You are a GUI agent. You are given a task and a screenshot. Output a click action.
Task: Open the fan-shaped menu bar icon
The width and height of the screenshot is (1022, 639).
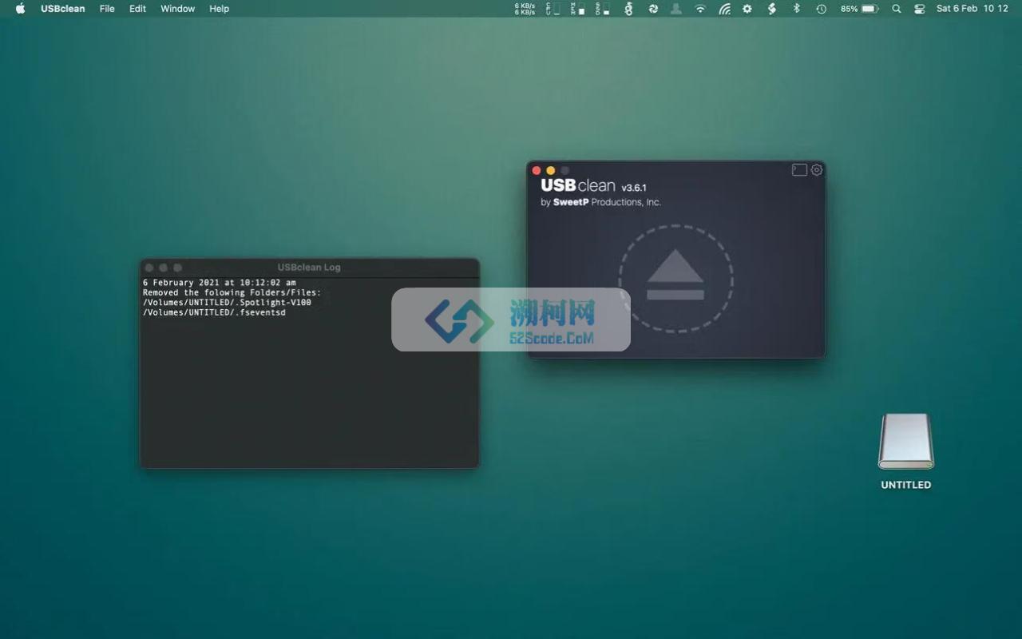653,9
